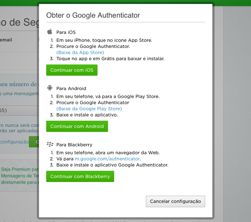Click the iOS step Procure o Google Authenticator.
This screenshot has width=251, height=222.
pyautogui.click(x=93, y=46)
